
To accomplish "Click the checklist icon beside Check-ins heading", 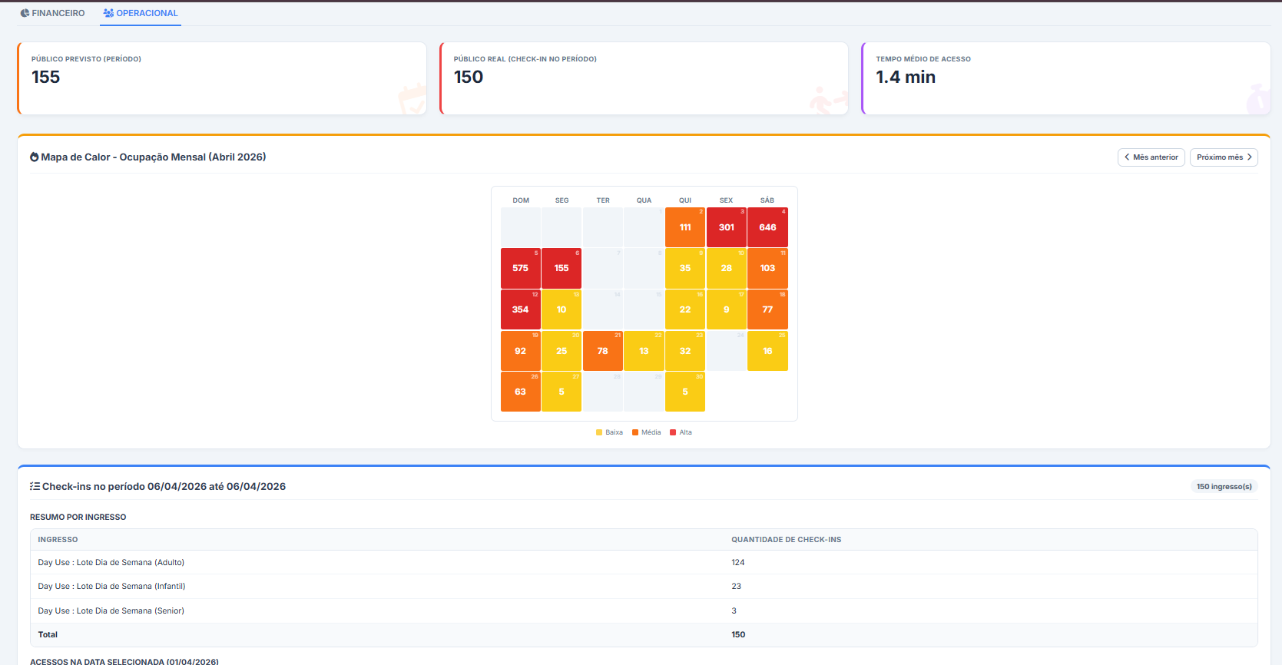I will click(35, 487).
